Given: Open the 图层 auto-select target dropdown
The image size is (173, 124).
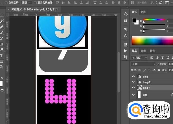Looking at the screenshot, I should (x=26, y=3).
